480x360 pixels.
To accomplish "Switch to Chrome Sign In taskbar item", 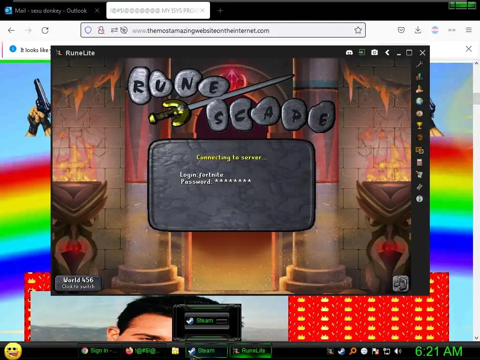I will (99, 351).
